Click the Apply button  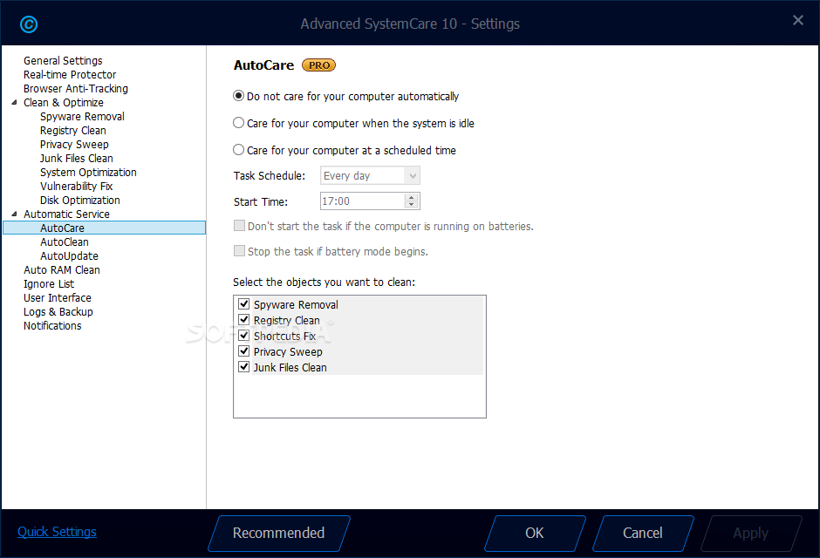coord(751,533)
